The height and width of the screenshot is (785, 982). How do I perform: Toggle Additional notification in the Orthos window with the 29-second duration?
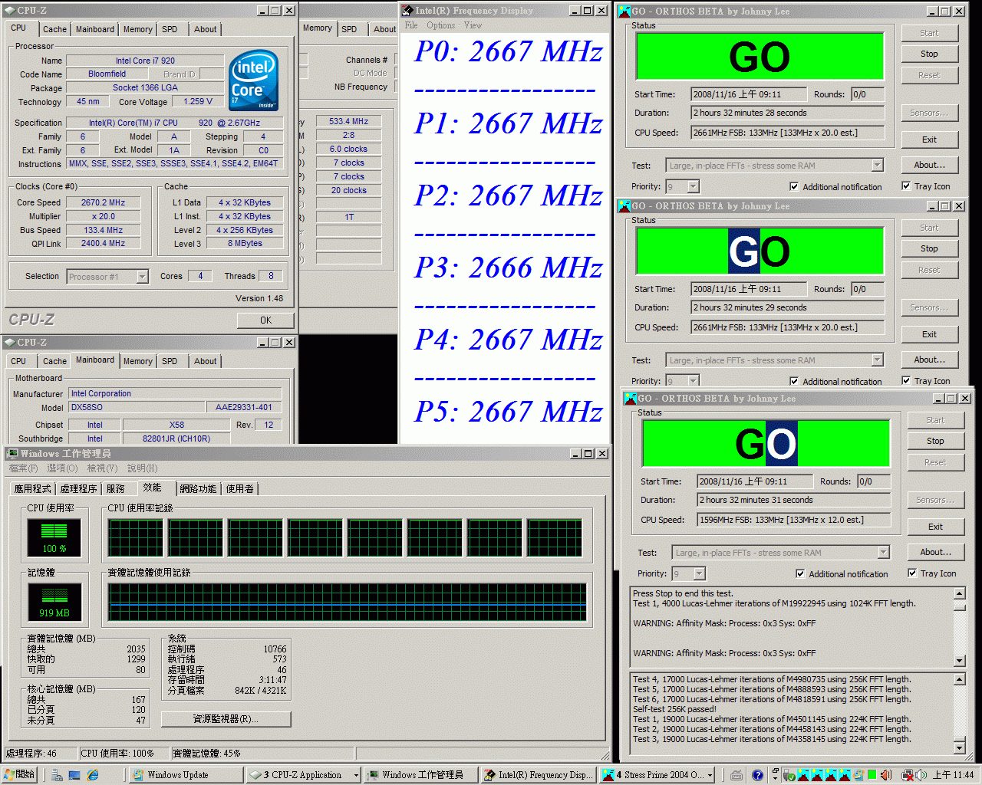point(794,381)
